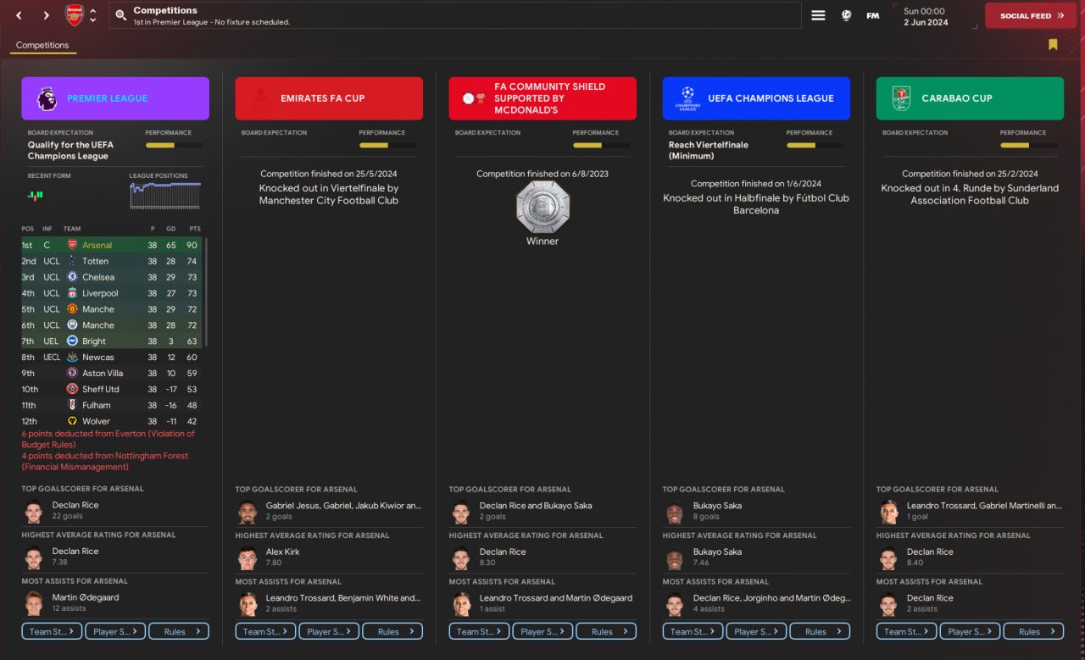Image resolution: width=1085 pixels, height=660 pixels.
Task: Click the Community Shield trophy image
Action: click(x=542, y=207)
